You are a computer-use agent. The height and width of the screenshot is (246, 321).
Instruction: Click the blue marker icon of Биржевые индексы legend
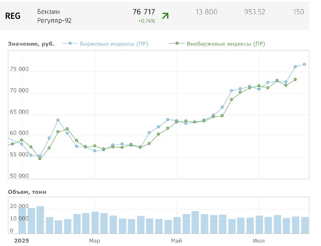70,44
